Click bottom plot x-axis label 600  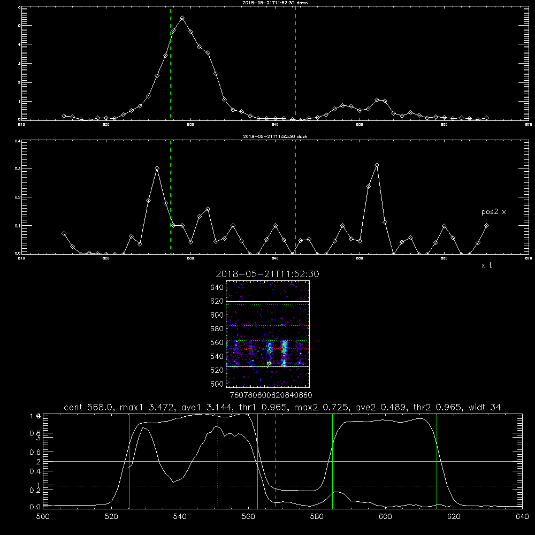point(385,517)
